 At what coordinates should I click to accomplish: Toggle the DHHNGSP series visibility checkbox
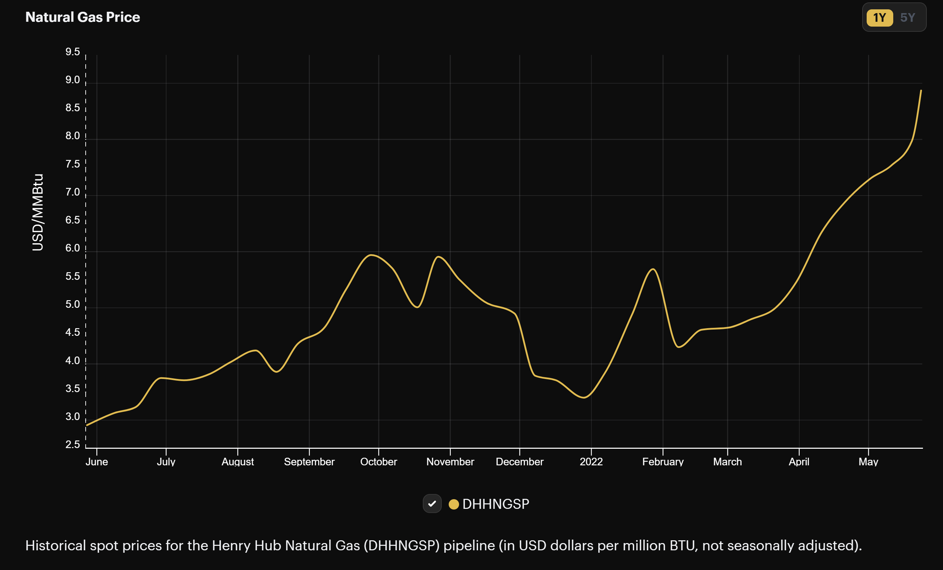pos(433,504)
